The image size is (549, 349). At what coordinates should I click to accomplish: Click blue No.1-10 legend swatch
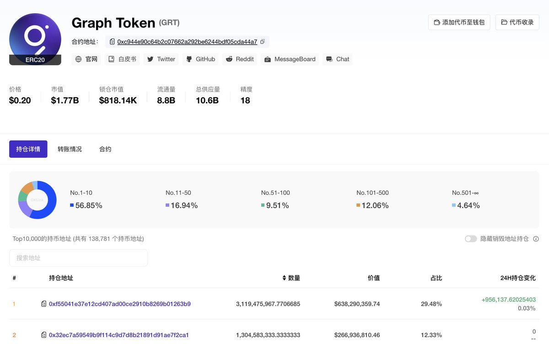72,206
